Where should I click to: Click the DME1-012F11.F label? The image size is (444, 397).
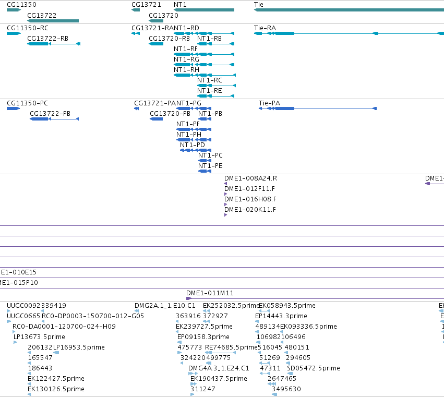point(249,189)
